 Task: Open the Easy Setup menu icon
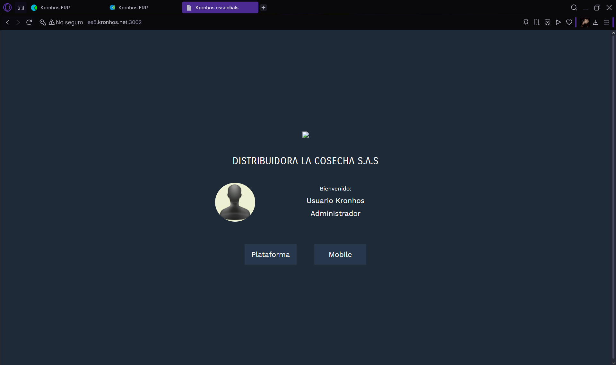606,22
